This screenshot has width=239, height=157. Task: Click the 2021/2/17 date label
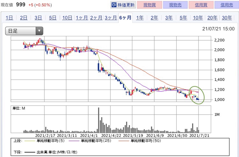click(x=45, y=136)
